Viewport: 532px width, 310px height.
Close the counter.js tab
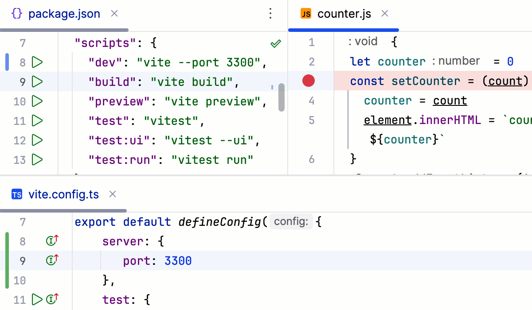[x=384, y=14]
